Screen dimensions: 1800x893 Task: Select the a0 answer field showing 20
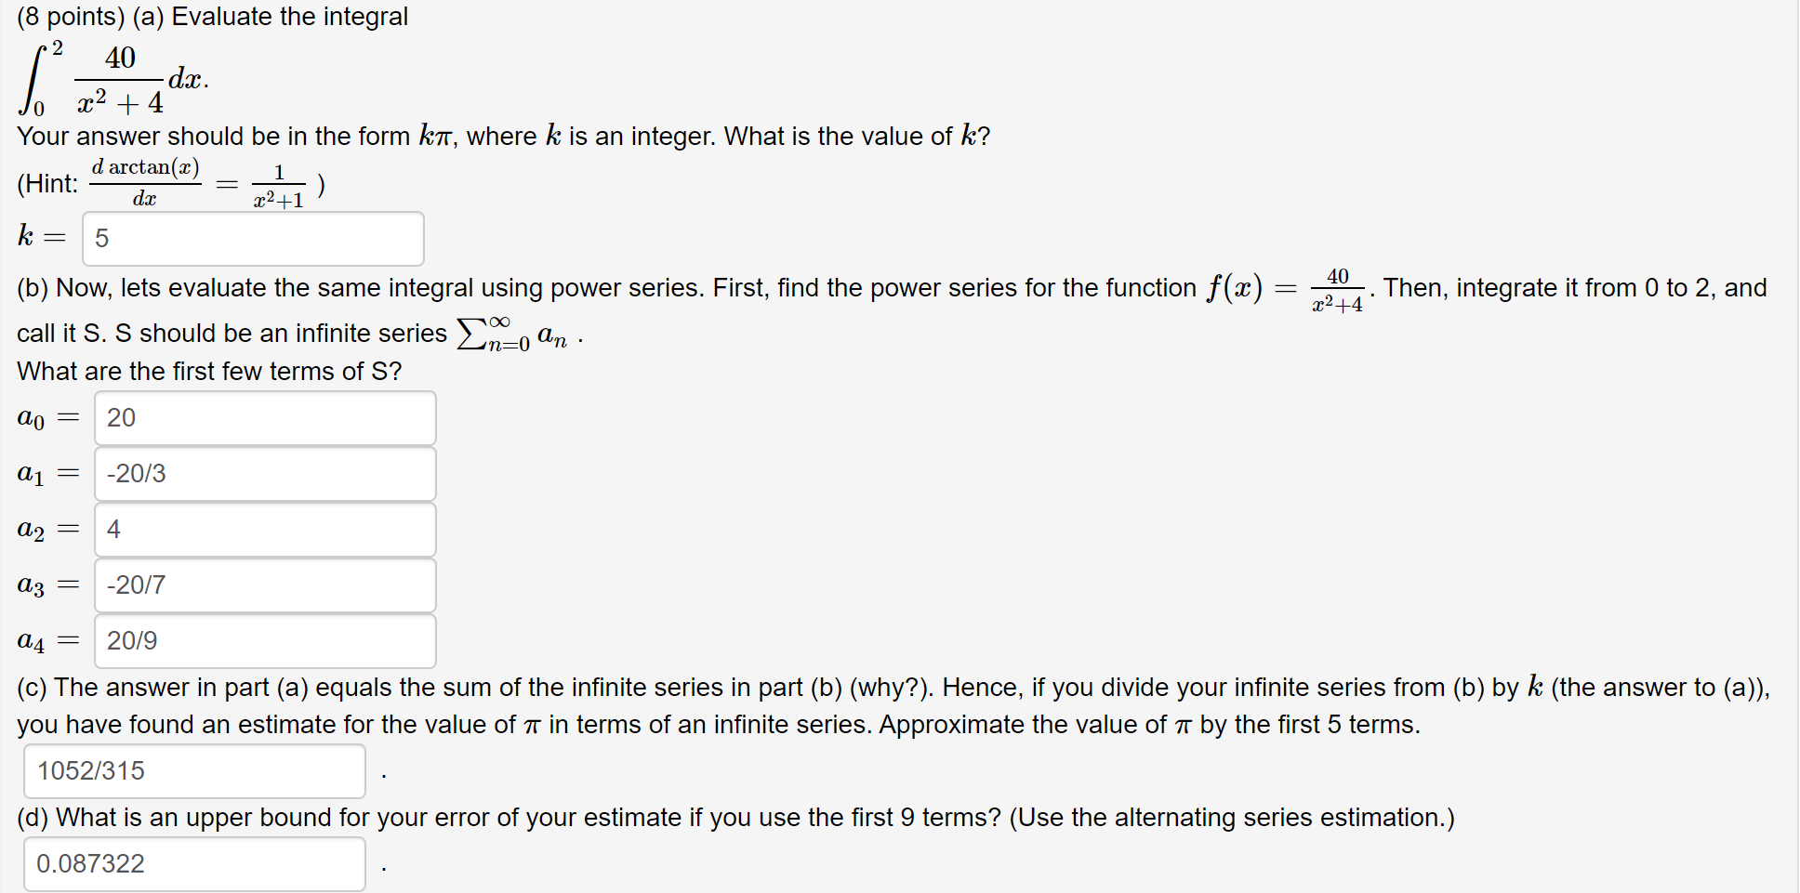click(x=263, y=418)
